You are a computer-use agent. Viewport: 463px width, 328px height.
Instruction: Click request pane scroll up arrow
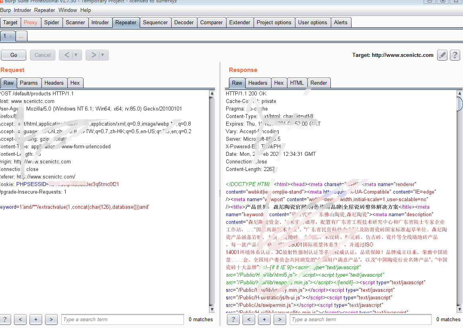click(x=212, y=93)
